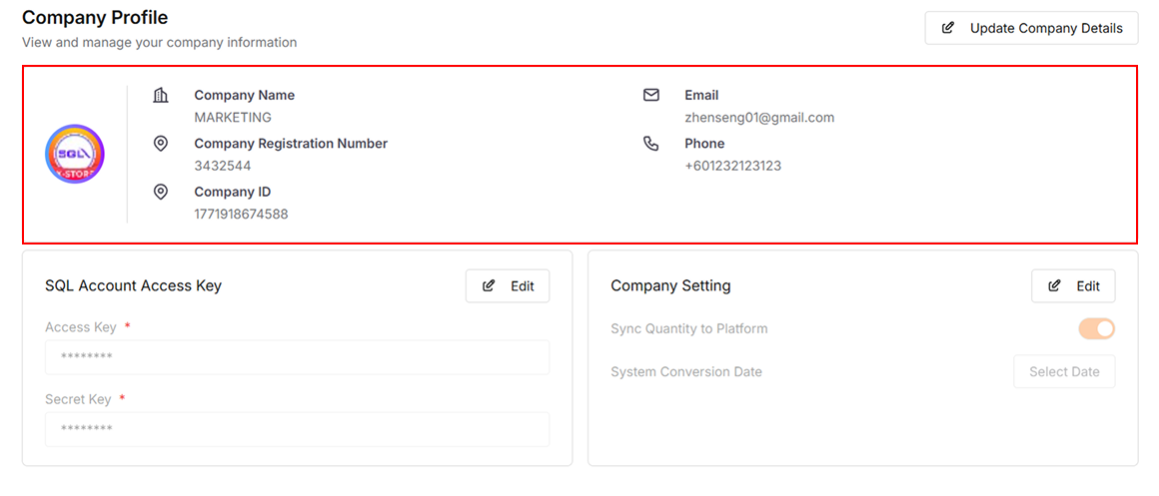Edit the SQL Account Access Key section

tap(508, 286)
